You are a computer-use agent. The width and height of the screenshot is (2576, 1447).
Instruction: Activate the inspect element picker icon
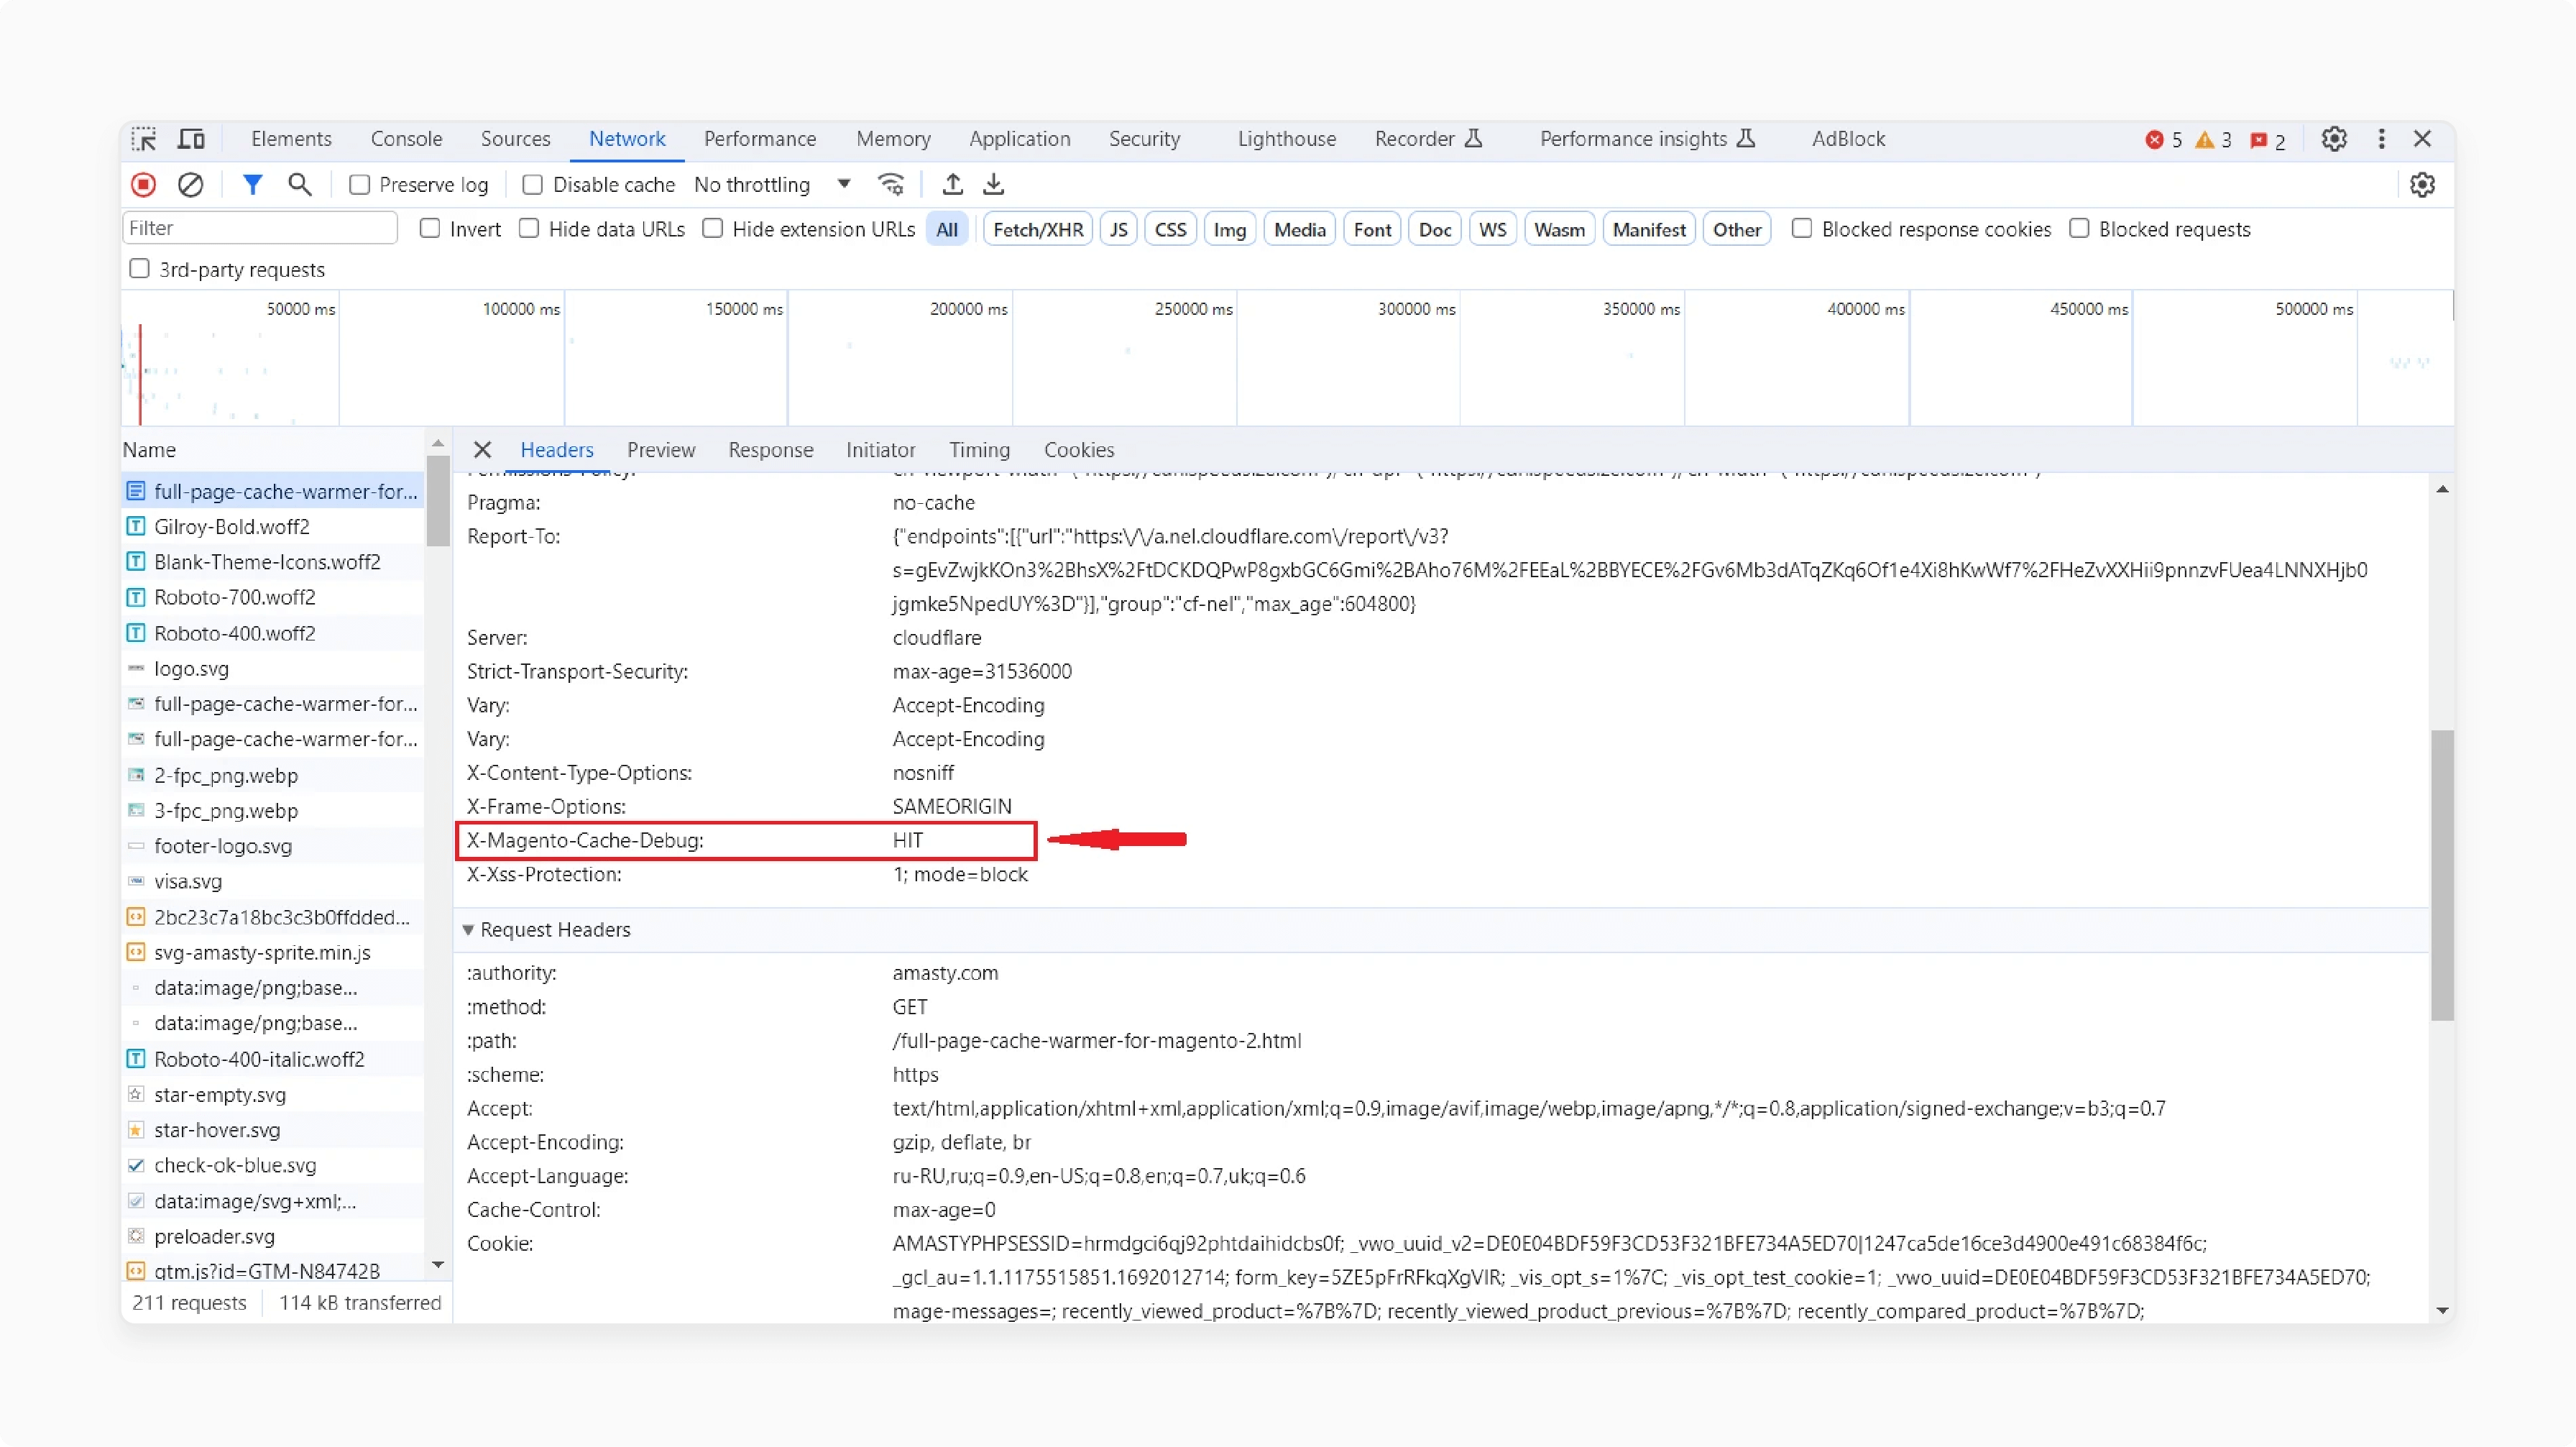[144, 139]
